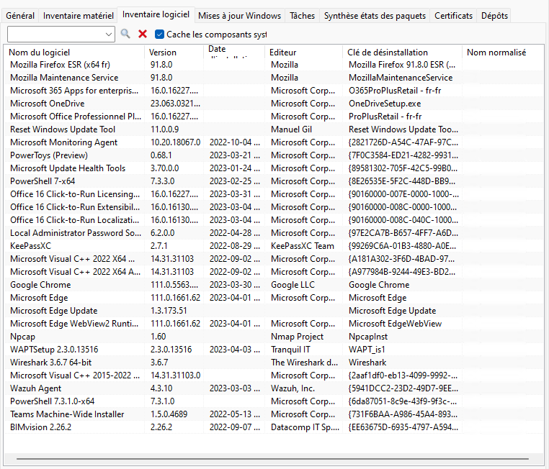This screenshot has width=549, height=469.
Task: Open the Dépôts tab
Action: coord(494,16)
